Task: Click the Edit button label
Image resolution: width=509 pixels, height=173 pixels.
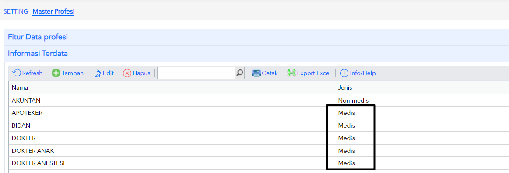Action: pyautogui.click(x=108, y=73)
